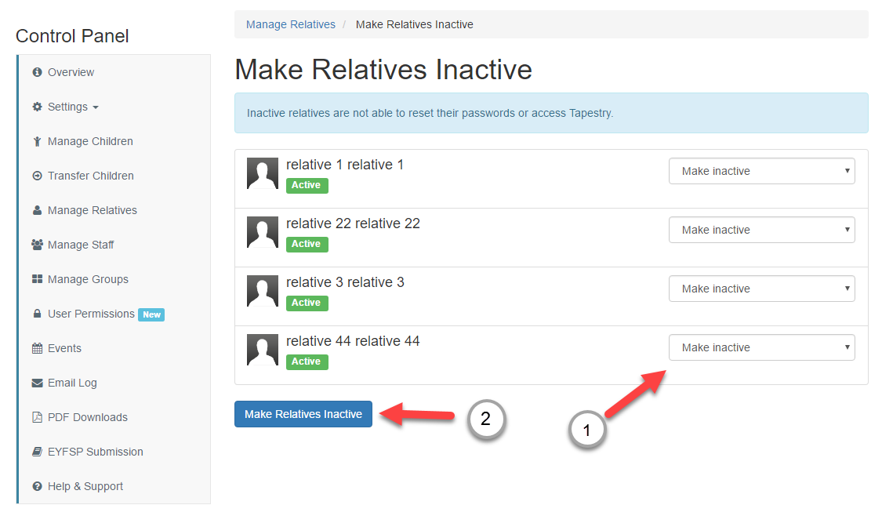
Task: Open the Make inactive dropdown for relative 3
Action: [x=761, y=289]
